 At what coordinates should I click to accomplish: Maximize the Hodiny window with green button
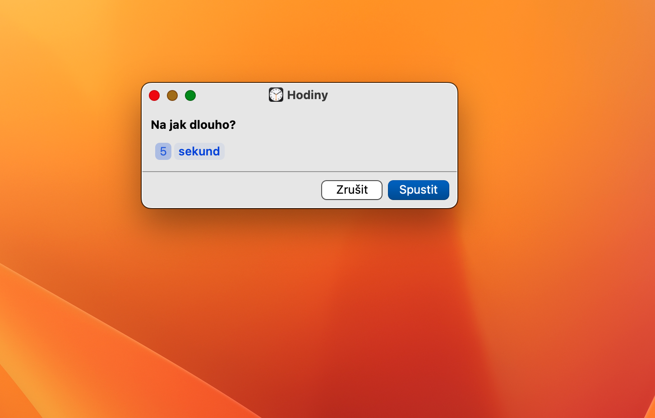(190, 95)
